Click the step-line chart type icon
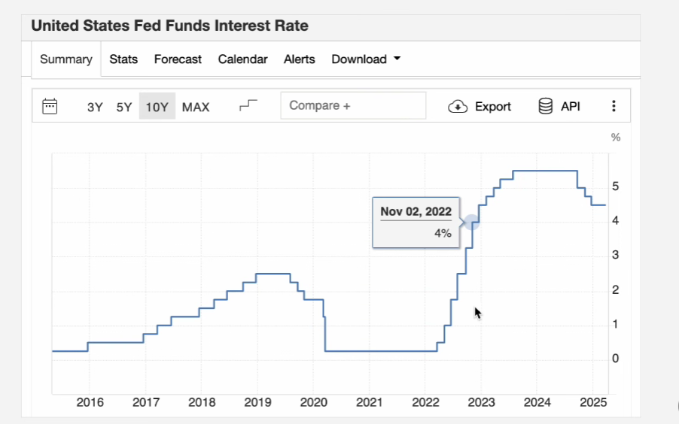 (248, 105)
